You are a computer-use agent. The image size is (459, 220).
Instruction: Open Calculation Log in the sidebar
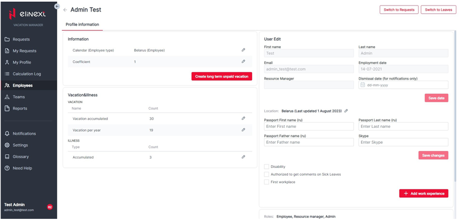tap(26, 74)
